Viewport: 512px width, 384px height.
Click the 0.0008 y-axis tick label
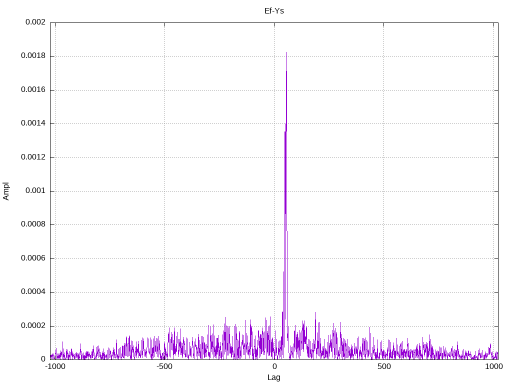33,224
